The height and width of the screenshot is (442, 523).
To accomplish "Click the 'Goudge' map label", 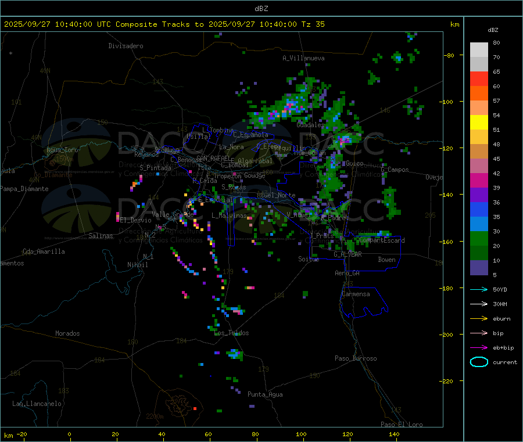I will point(255,175).
